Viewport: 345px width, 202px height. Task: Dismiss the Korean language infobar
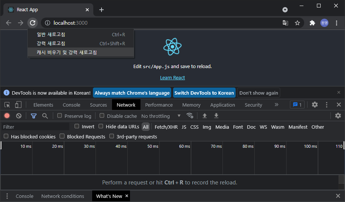pyautogui.click(x=339, y=92)
